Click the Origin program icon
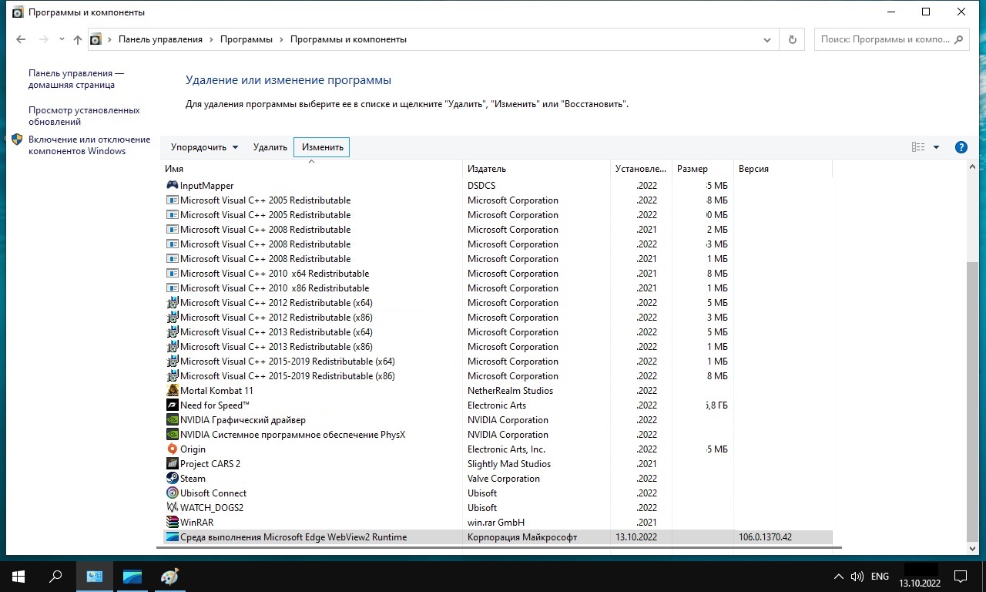This screenshot has width=986, height=592. (x=173, y=449)
